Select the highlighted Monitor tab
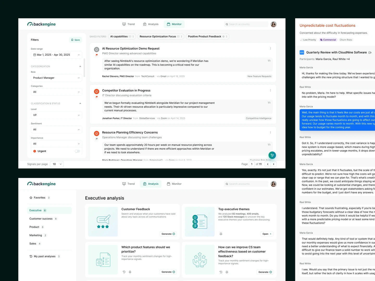 [x=174, y=24]
